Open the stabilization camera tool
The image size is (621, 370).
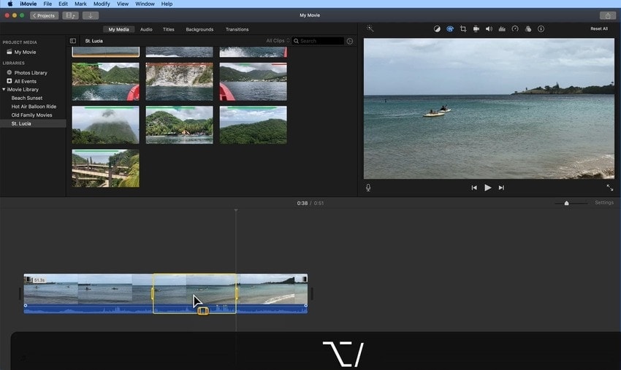pos(476,29)
